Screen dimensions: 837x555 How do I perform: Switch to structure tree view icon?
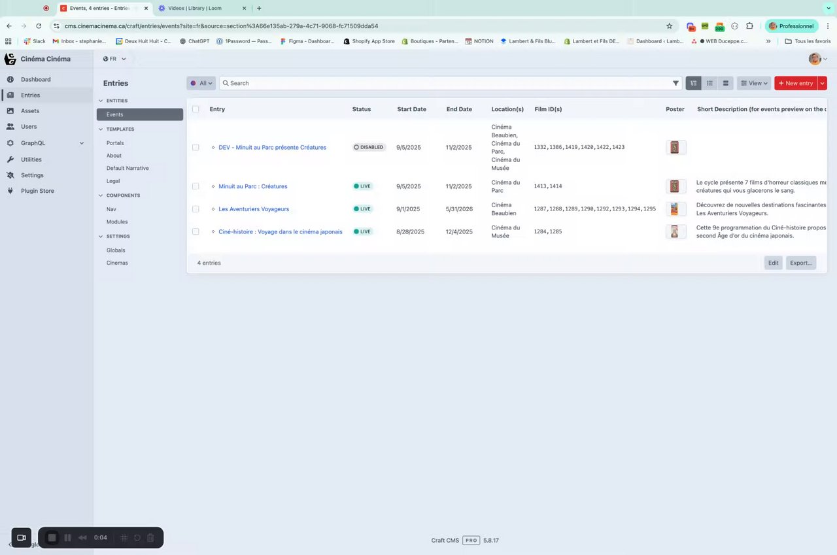pos(693,83)
